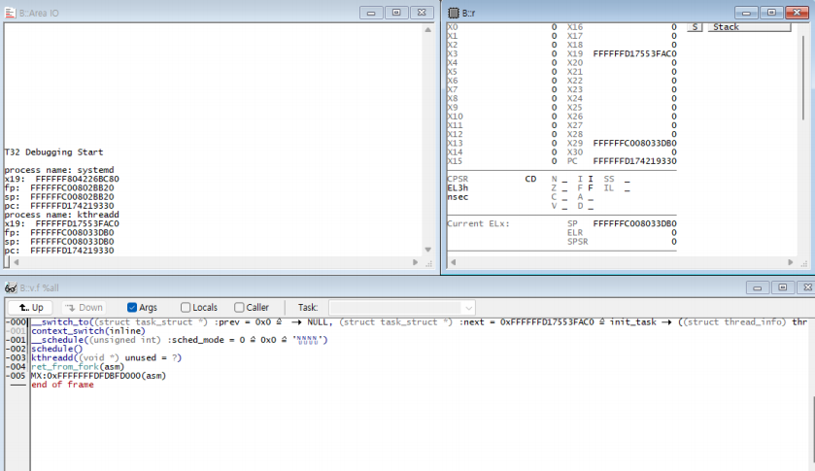Click the PC register value
815x471 pixels.
(x=634, y=160)
